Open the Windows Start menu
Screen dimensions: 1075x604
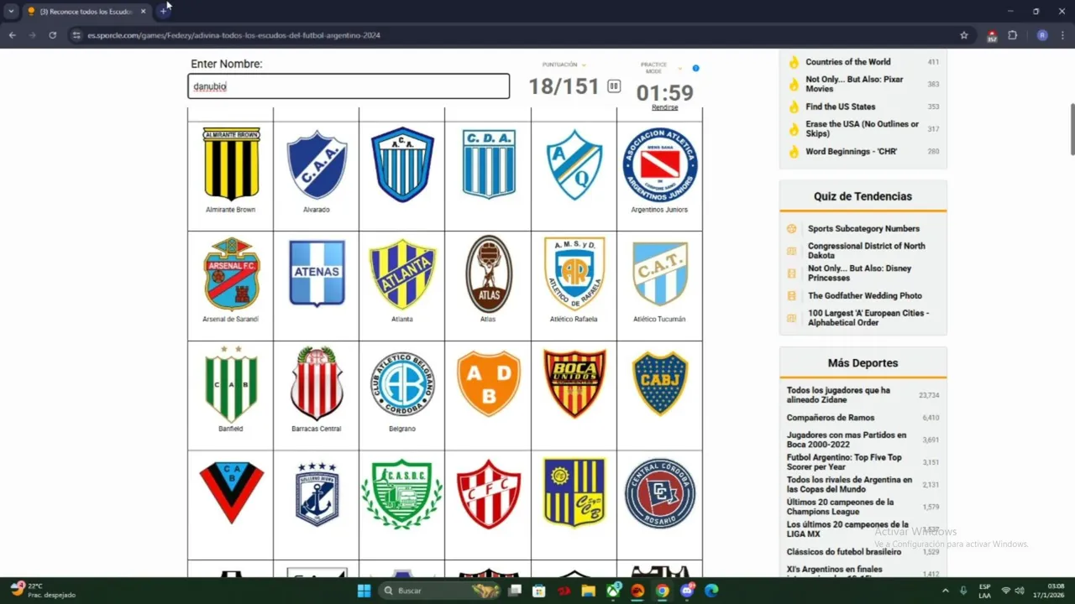[x=364, y=591]
